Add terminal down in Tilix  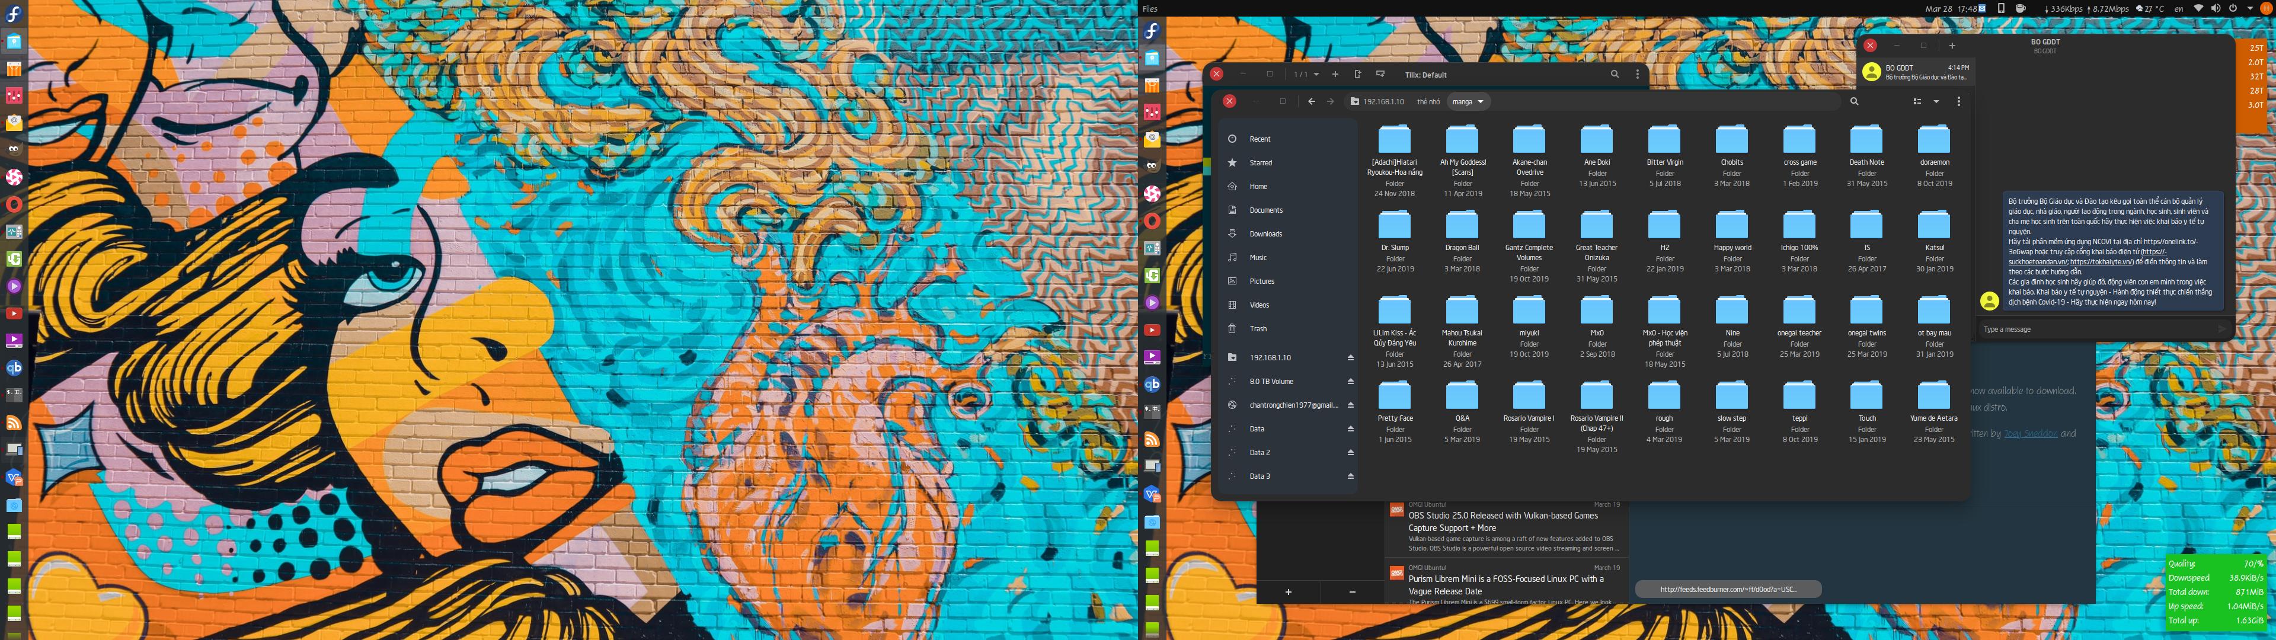click(1380, 74)
